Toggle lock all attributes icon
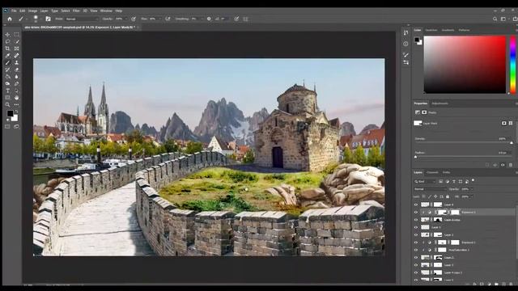The width and height of the screenshot is (518, 291). (448, 196)
